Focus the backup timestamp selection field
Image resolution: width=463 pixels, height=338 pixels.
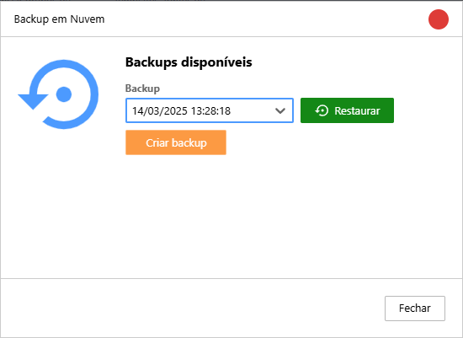click(x=210, y=110)
